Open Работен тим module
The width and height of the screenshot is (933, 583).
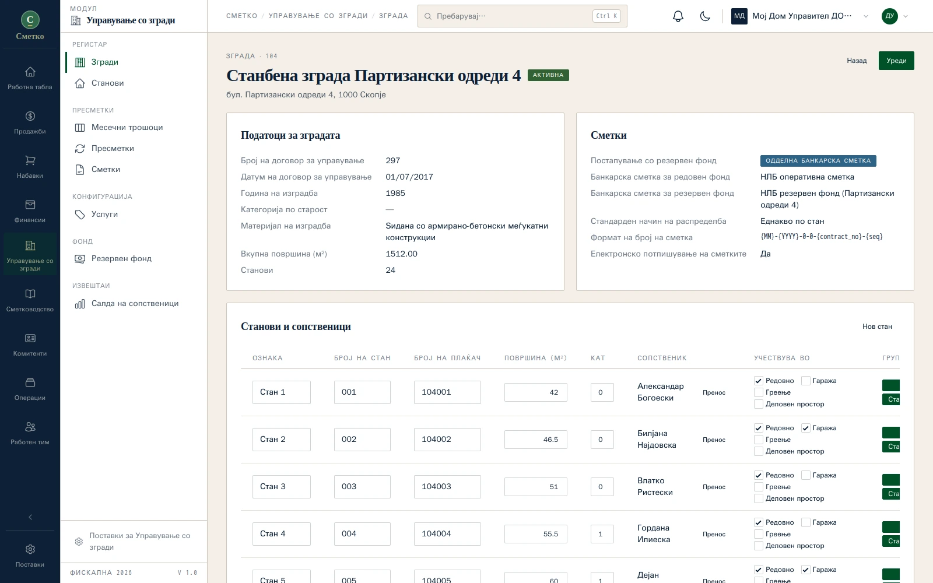pyautogui.click(x=30, y=433)
